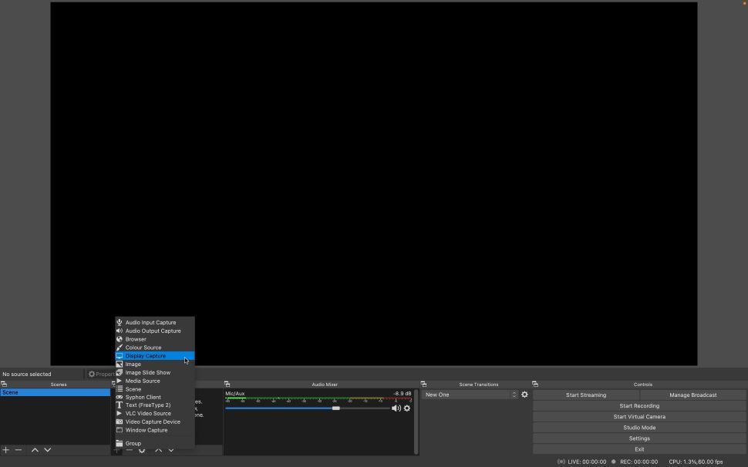This screenshot has height=467, width=748.
Task: Undock the Scene Transitions panel
Action: click(423, 384)
